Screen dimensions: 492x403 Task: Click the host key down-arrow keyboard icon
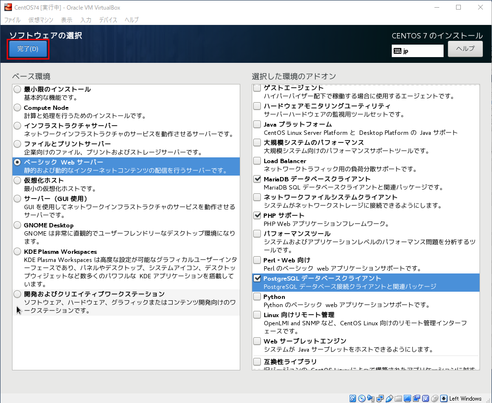[x=444, y=399]
